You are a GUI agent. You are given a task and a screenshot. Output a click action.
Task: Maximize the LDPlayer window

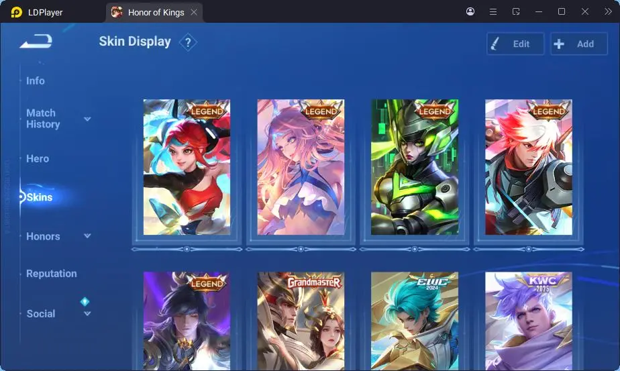click(x=562, y=11)
